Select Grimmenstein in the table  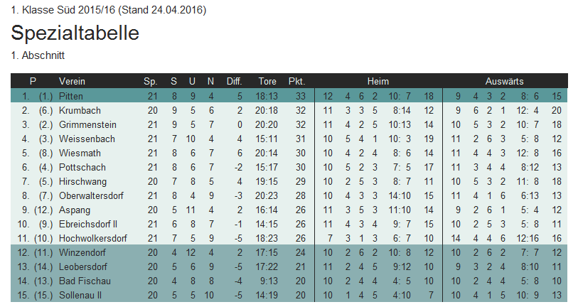pos(87,124)
